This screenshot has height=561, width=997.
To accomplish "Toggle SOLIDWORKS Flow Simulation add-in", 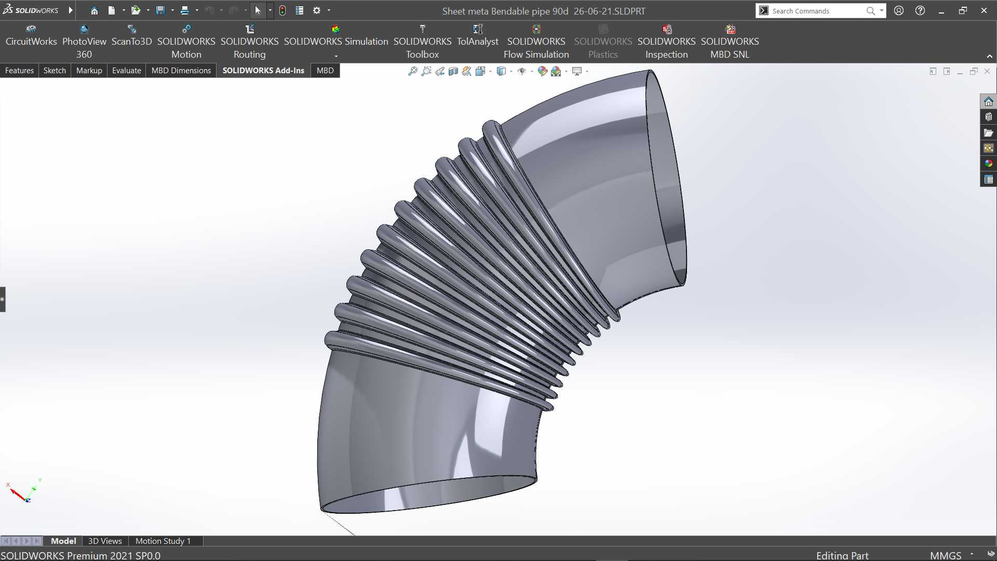I will (536, 42).
